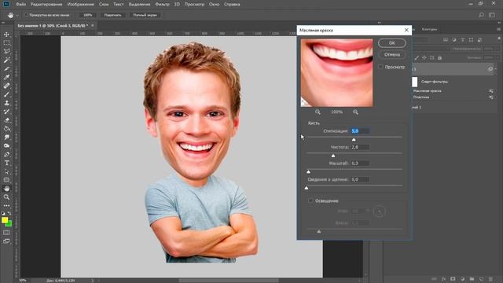Cancel dialog with Отмена

pos(392,54)
